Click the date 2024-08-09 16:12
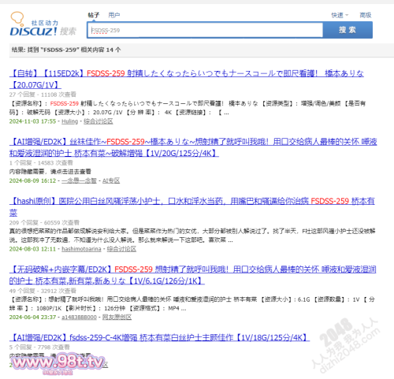Screen dimensions: 394x379 pos(32,180)
